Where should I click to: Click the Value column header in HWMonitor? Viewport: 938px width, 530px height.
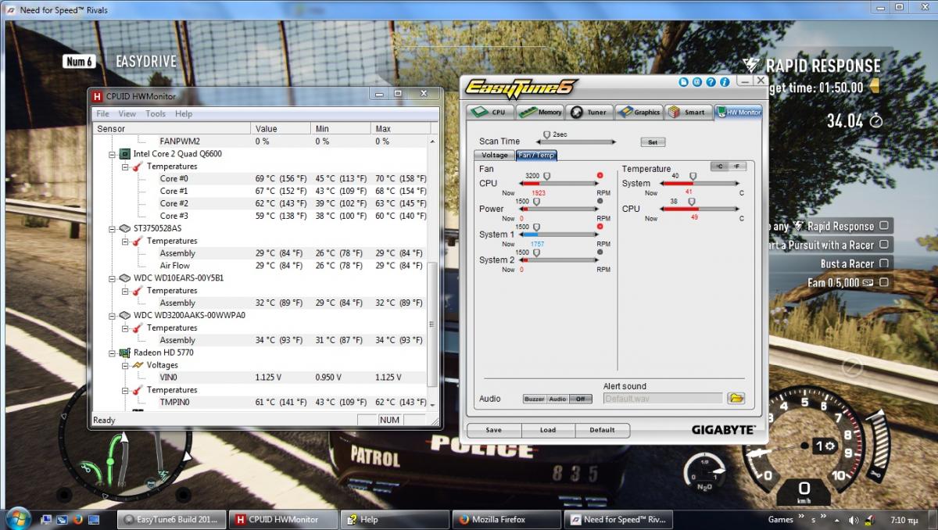[x=281, y=128]
